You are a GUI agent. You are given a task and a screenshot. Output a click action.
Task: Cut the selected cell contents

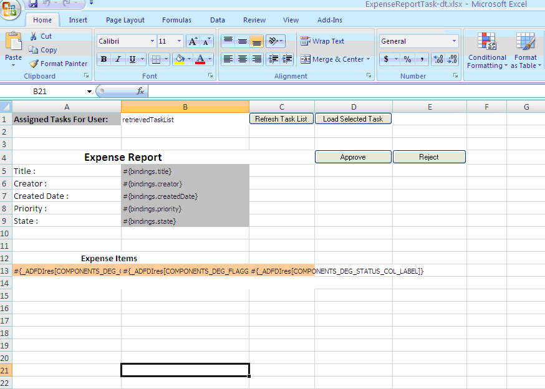pos(41,36)
